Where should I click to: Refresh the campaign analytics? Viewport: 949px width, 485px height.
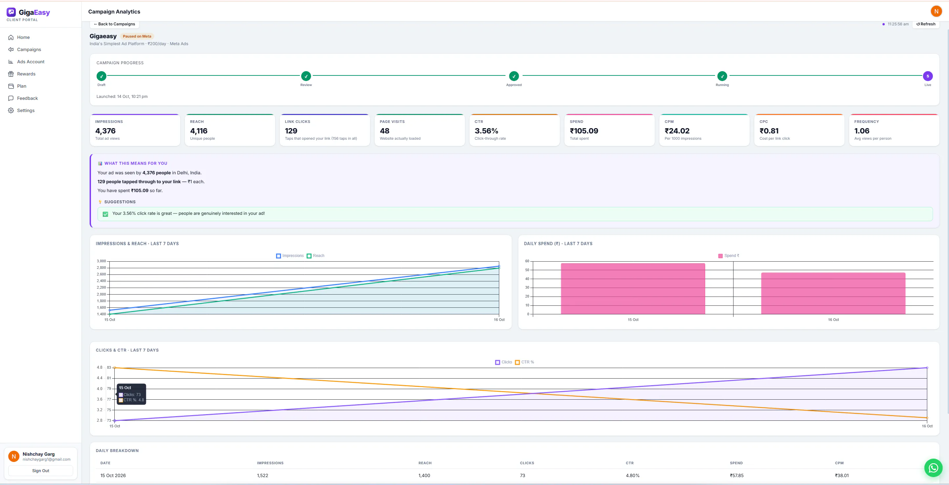(x=926, y=24)
